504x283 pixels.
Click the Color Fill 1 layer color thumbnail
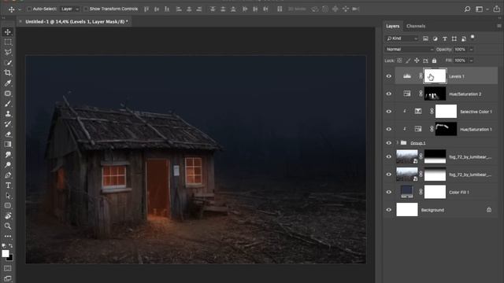407,192
